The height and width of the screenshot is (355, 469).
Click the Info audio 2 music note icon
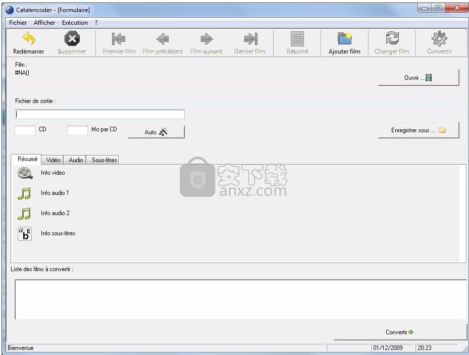coord(24,214)
